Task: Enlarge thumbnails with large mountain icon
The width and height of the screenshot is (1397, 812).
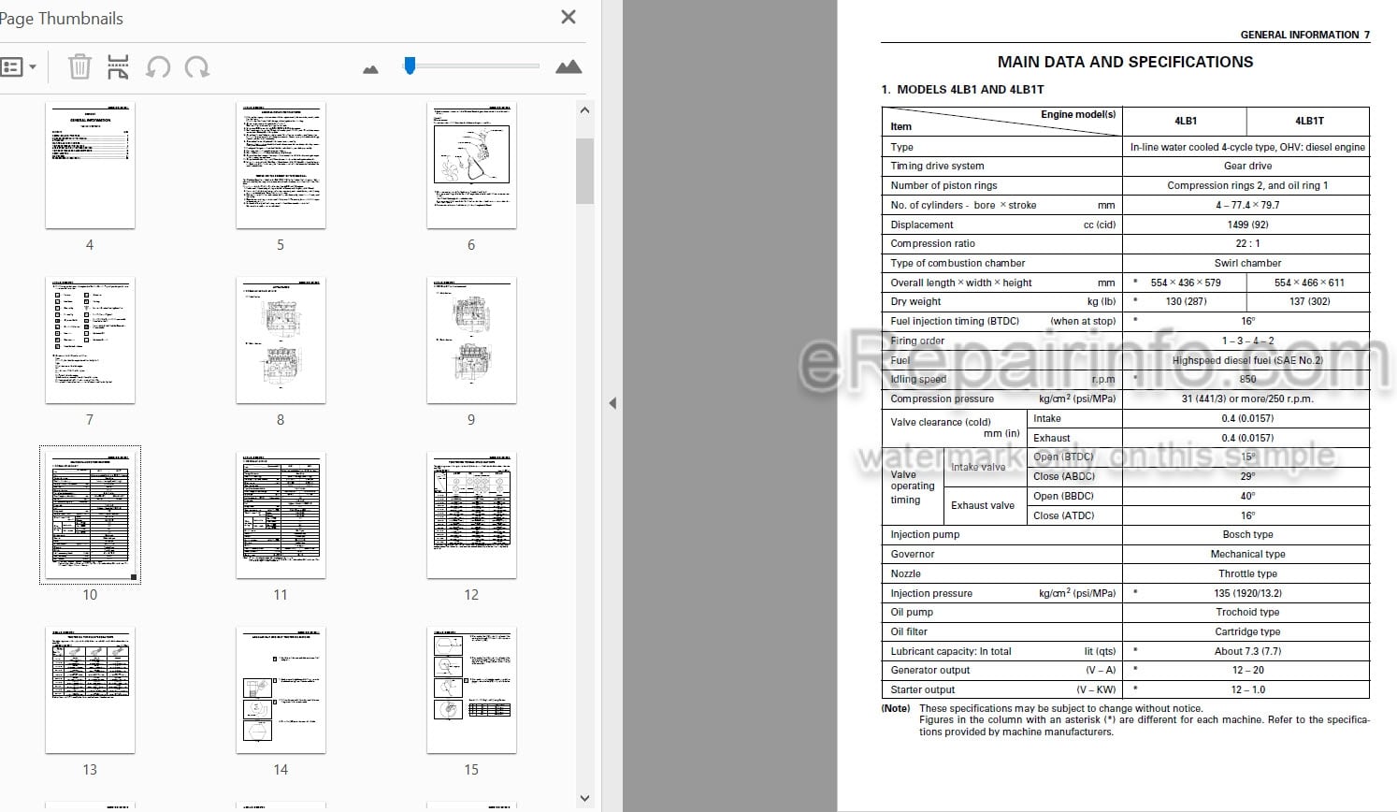Action: [x=569, y=66]
